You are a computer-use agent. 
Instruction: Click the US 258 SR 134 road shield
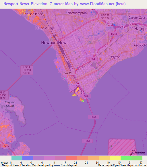(105, 17)
